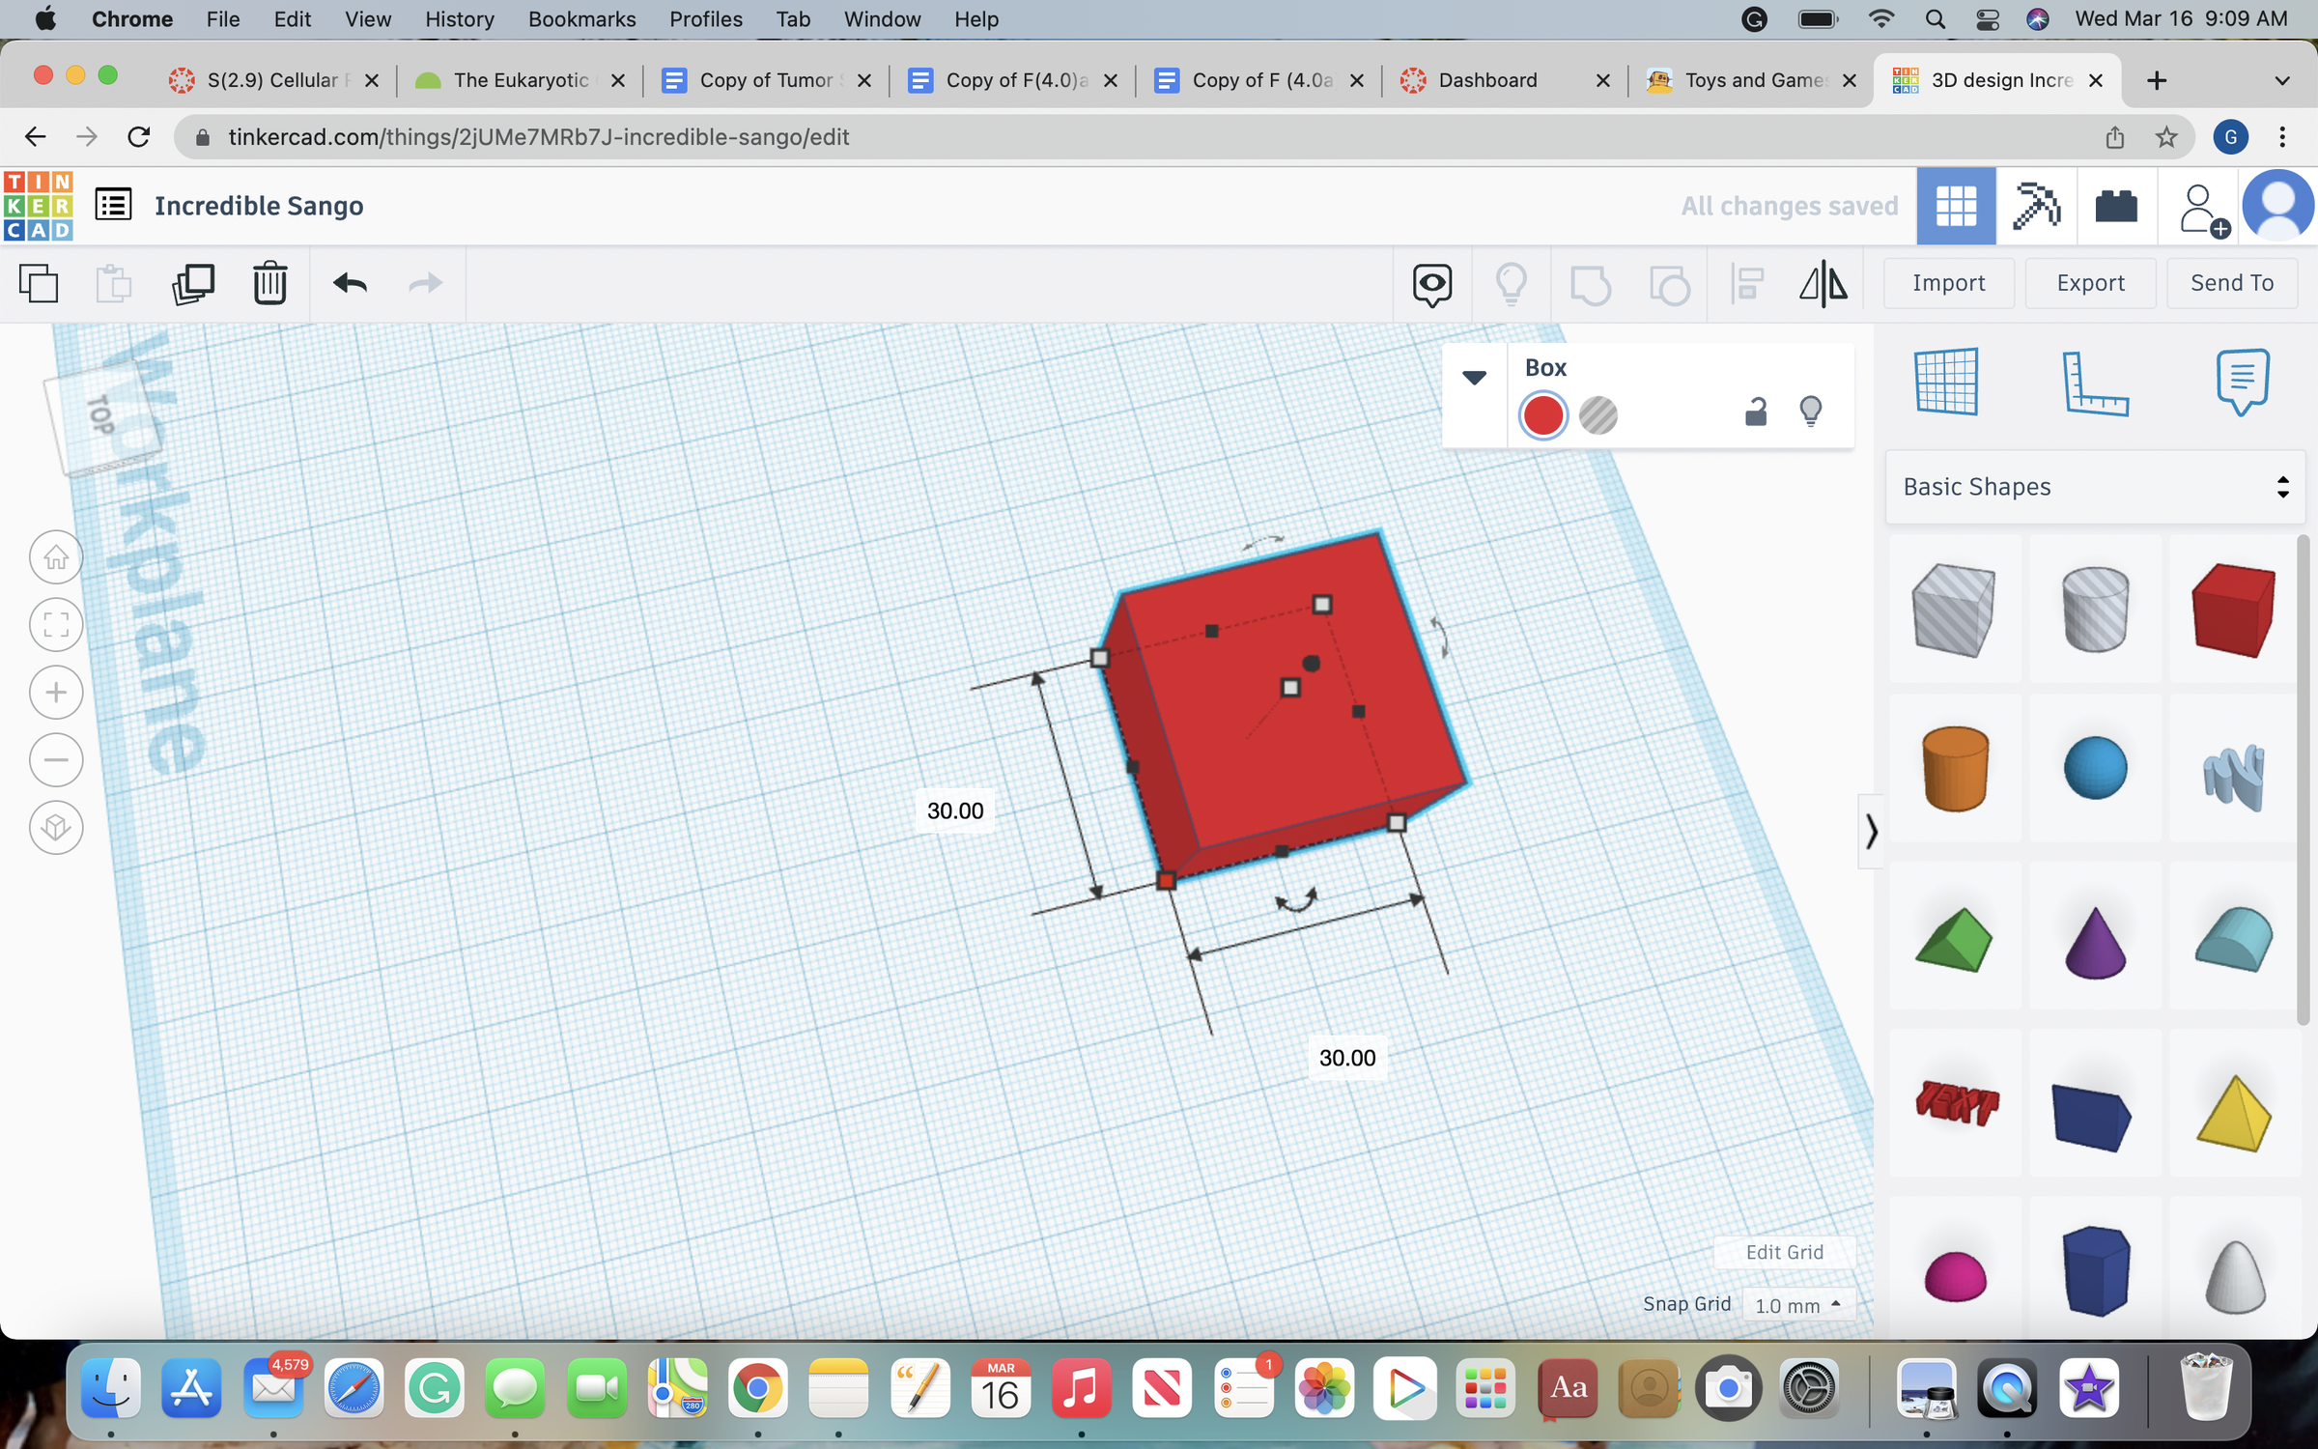Click Show all lightbulb in toolbar
This screenshot has width=2318, height=1449.
[1511, 284]
